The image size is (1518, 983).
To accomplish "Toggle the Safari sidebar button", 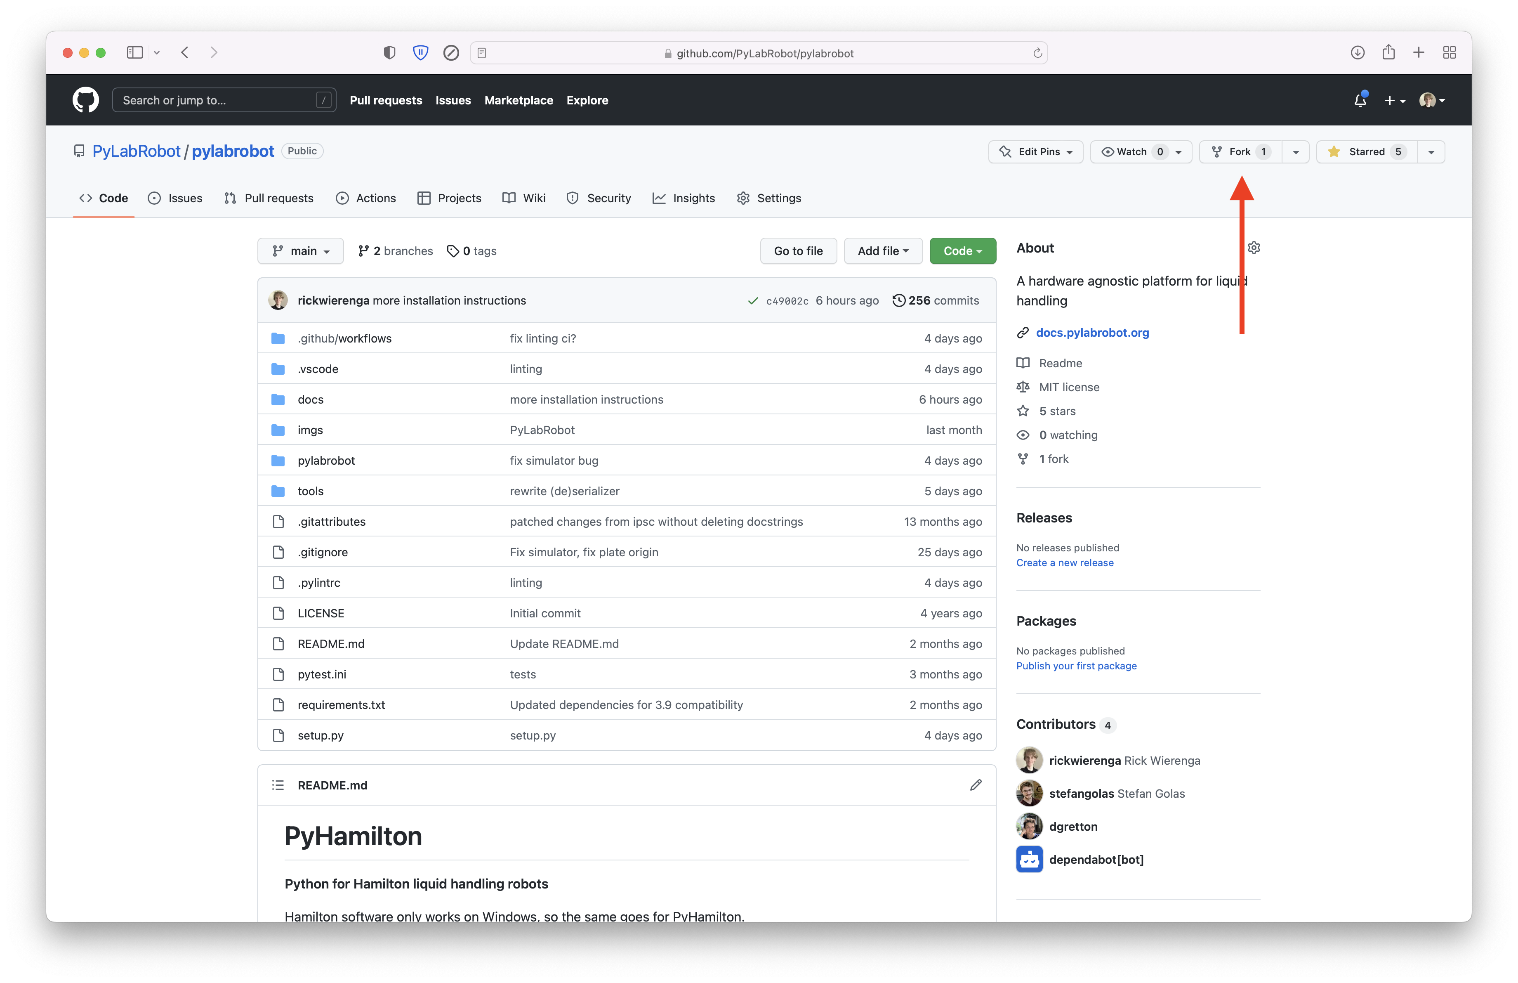I will click(x=134, y=53).
